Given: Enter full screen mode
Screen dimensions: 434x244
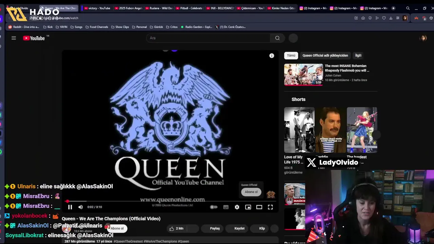Looking at the screenshot, I should (270, 207).
